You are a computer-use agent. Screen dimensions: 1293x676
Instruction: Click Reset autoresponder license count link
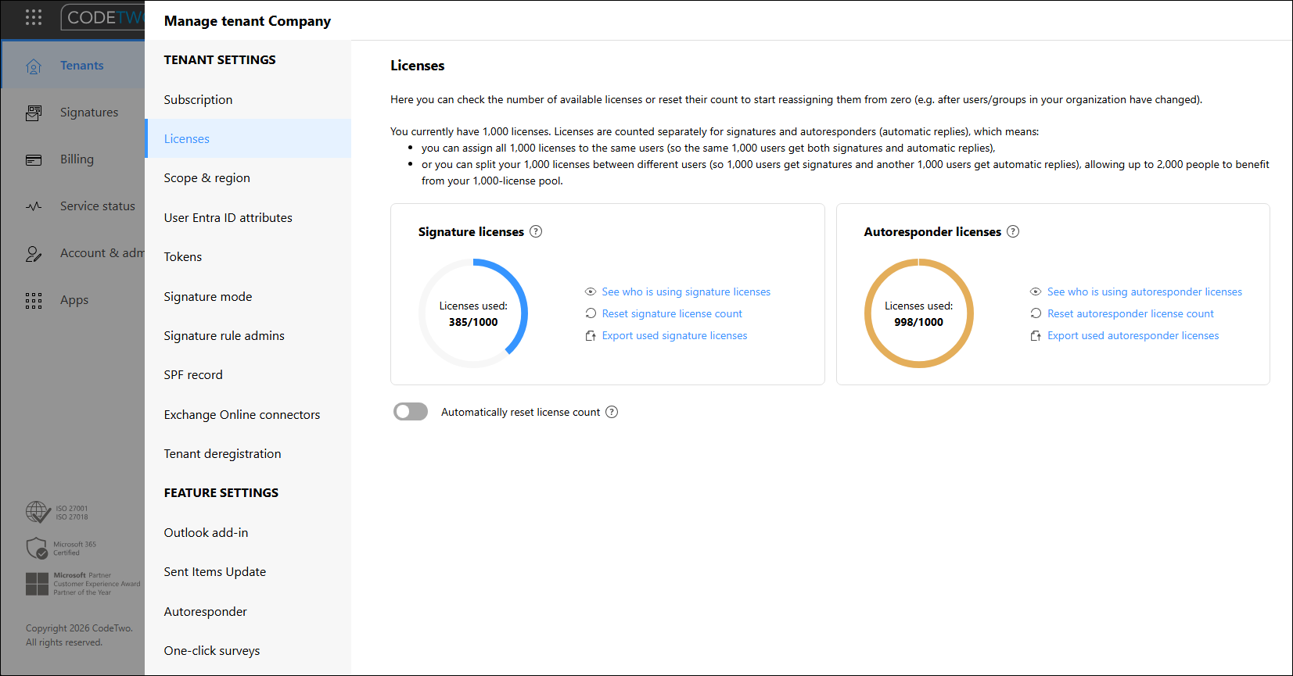1130,313
